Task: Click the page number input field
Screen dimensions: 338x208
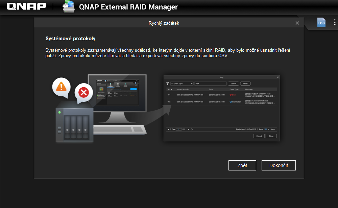Action: pos(179,129)
